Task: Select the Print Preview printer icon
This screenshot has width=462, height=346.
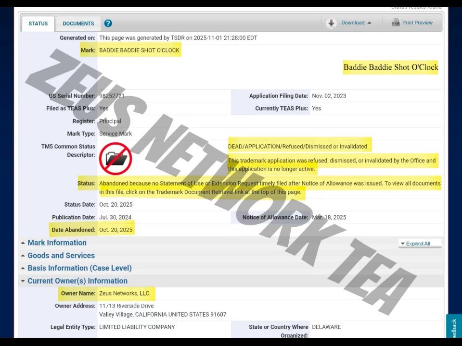Action: 395,23
